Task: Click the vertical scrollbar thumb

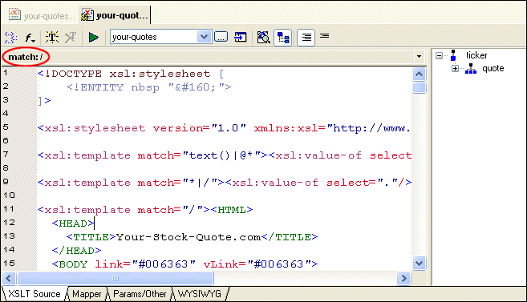Action: pos(419,87)
